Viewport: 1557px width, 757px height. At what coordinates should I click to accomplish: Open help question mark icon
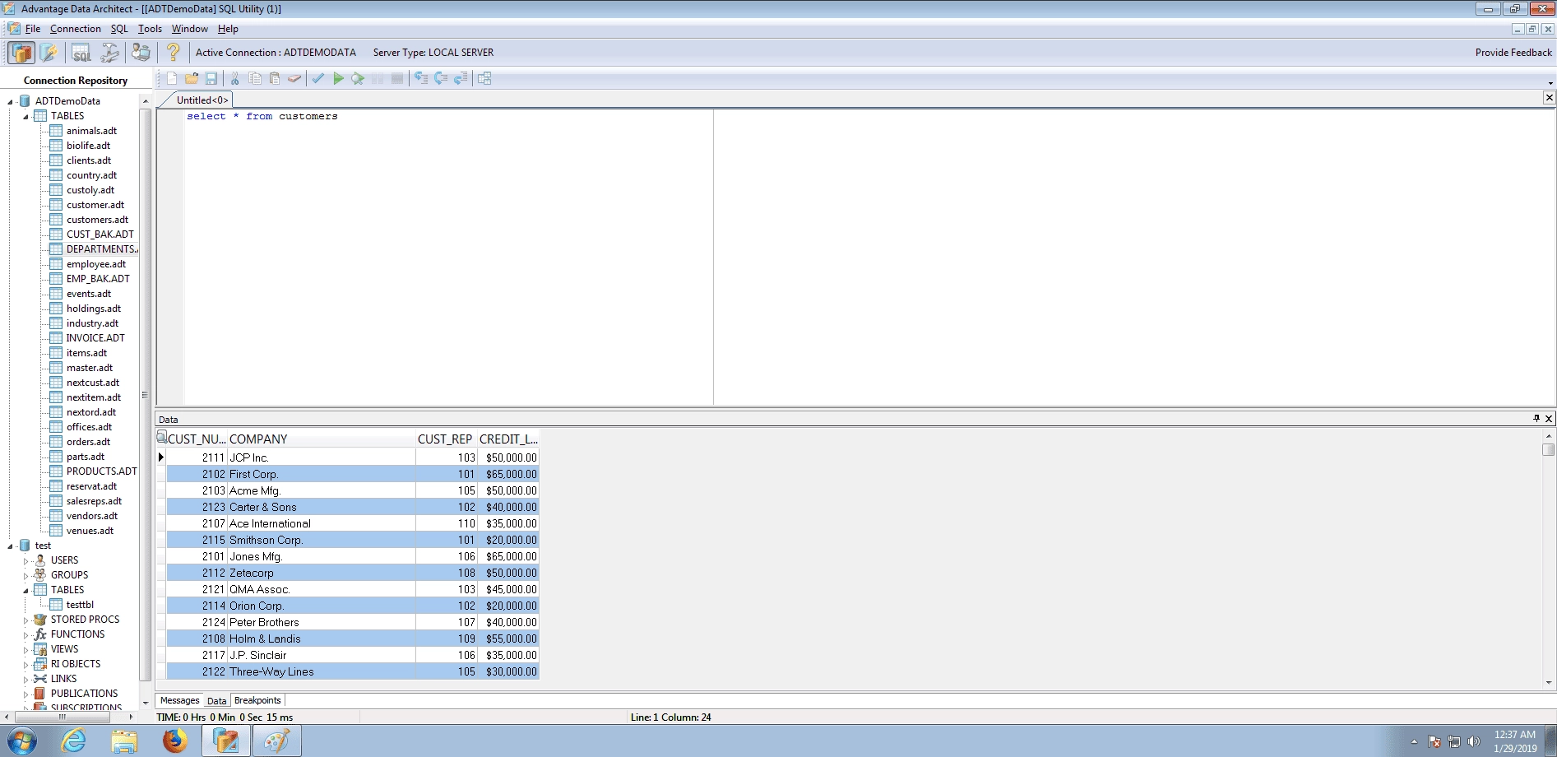(173, 53)
